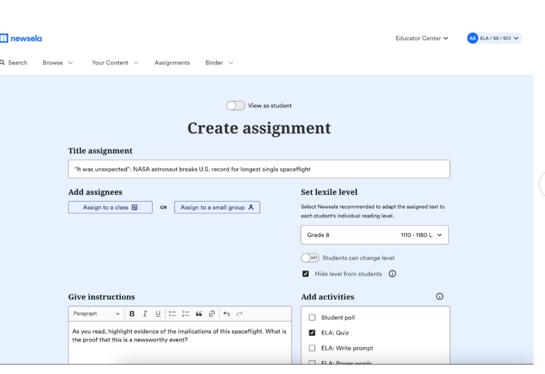
Task: Turn on Students can change level
Action: tap(310, 257)
